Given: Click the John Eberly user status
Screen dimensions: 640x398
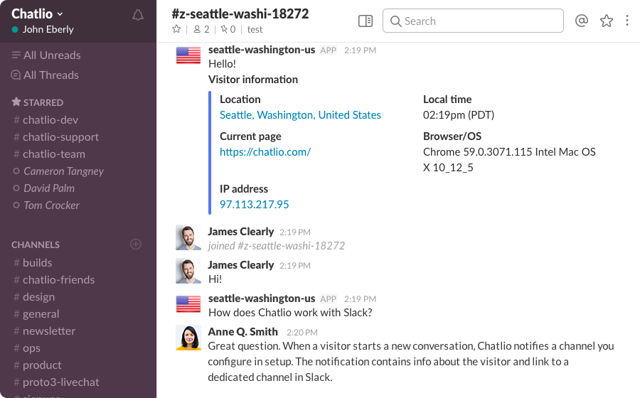Looking at the screenshot, I should (x=43, y=29).
